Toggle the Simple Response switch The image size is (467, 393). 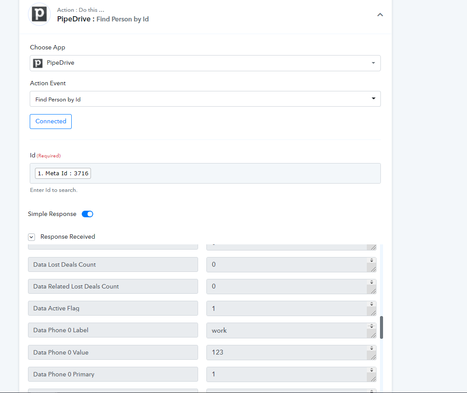87,214
